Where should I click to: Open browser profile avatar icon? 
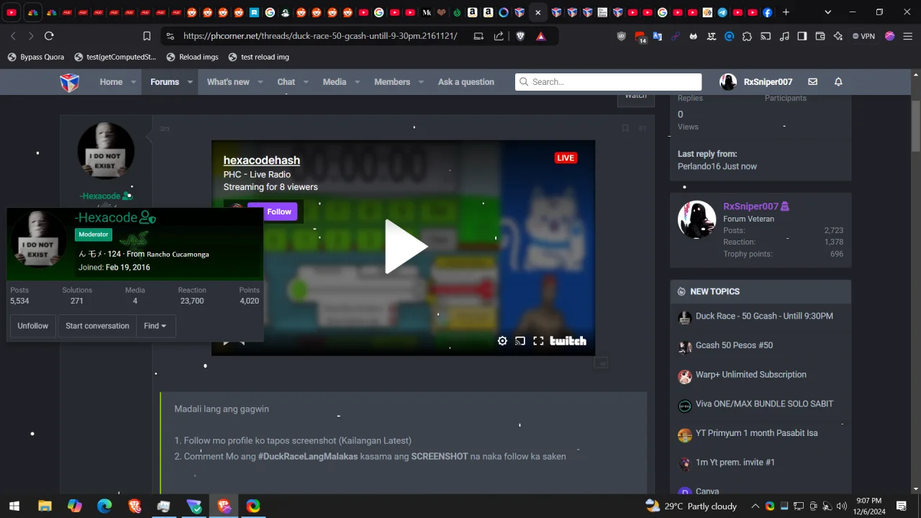tap(889, 36)
